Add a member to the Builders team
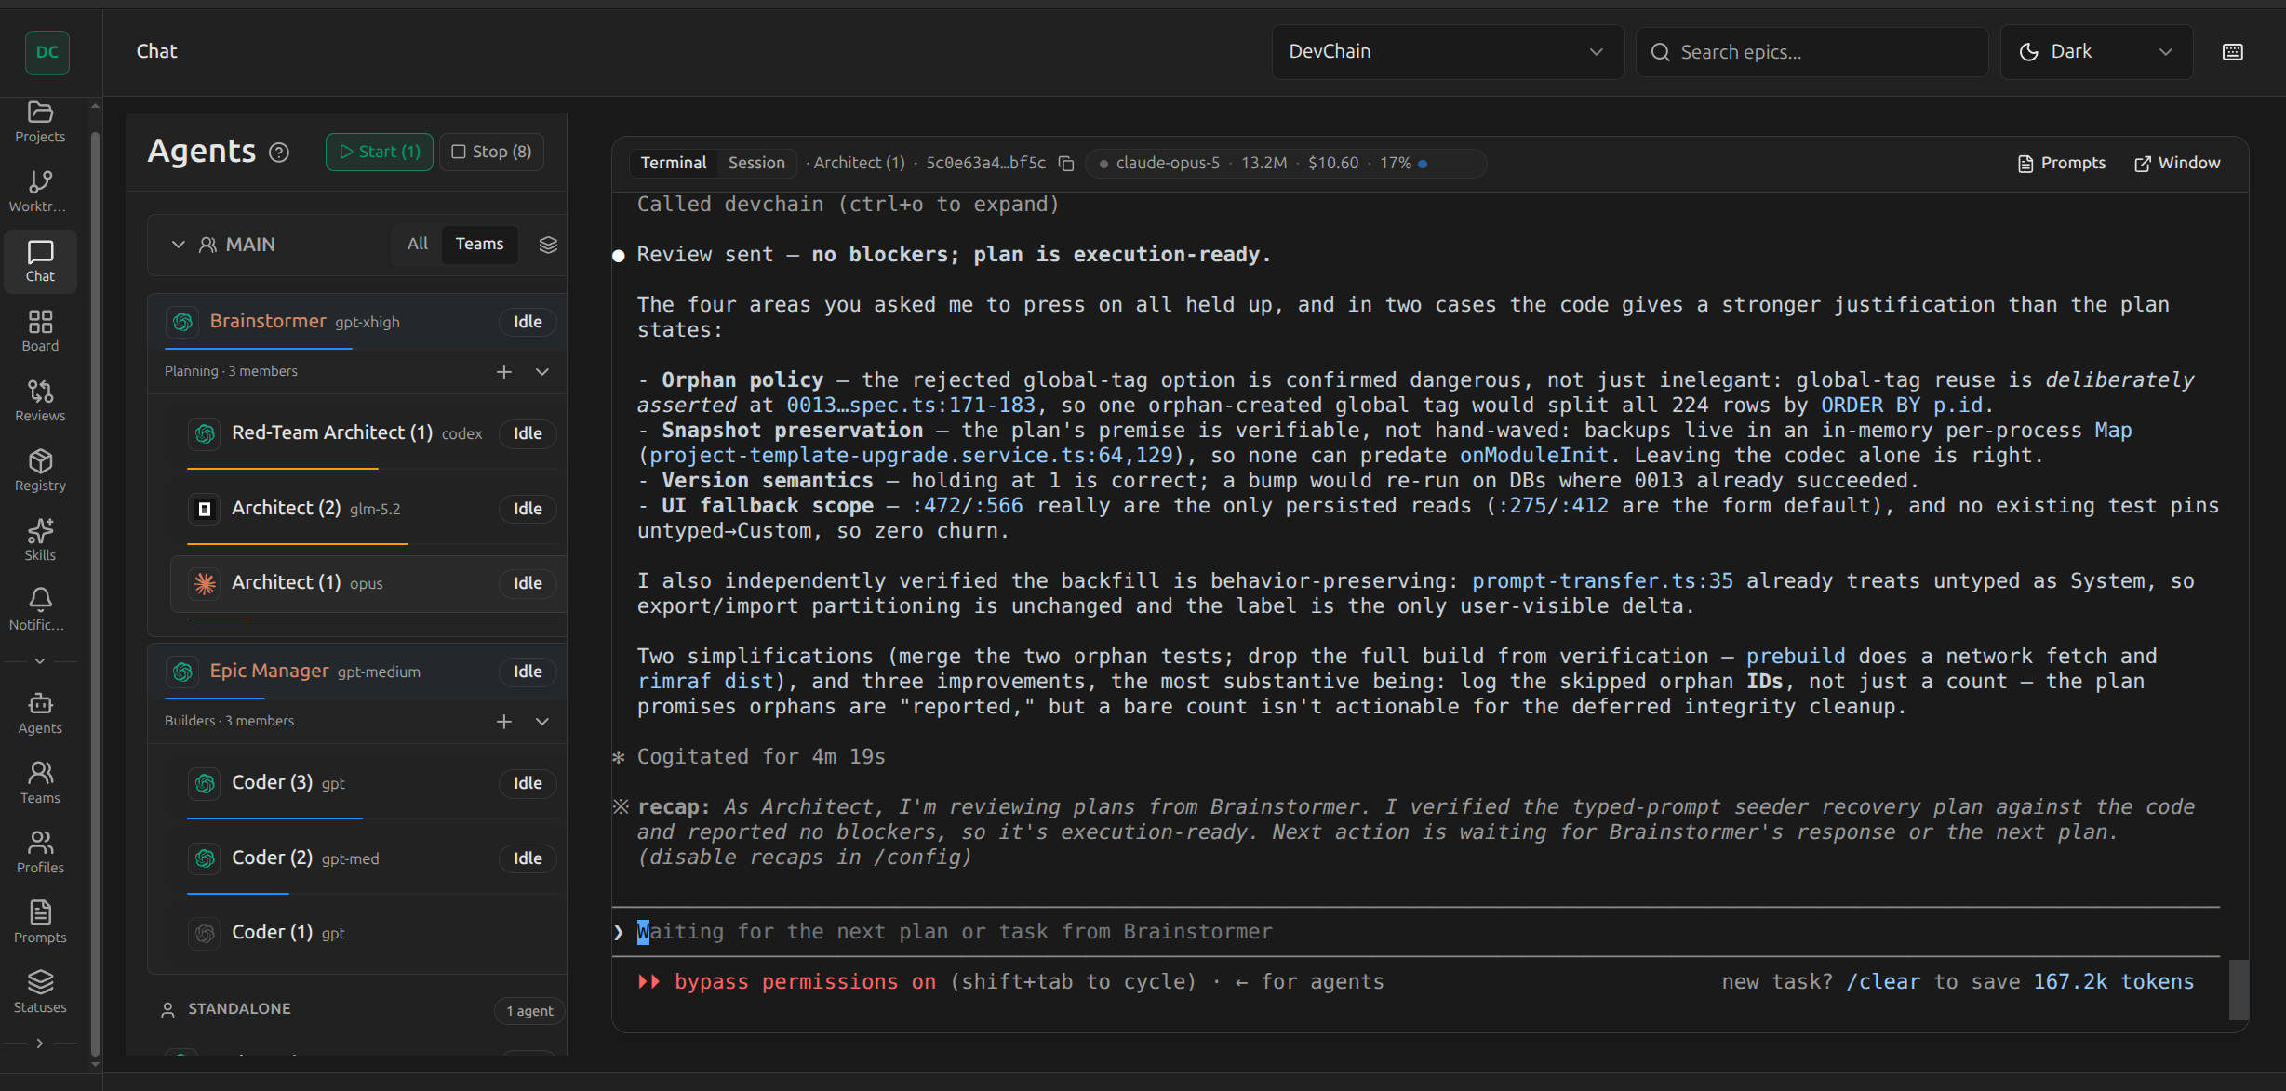The height and width of the screenshot is (1091, 2286). (504, 722)
